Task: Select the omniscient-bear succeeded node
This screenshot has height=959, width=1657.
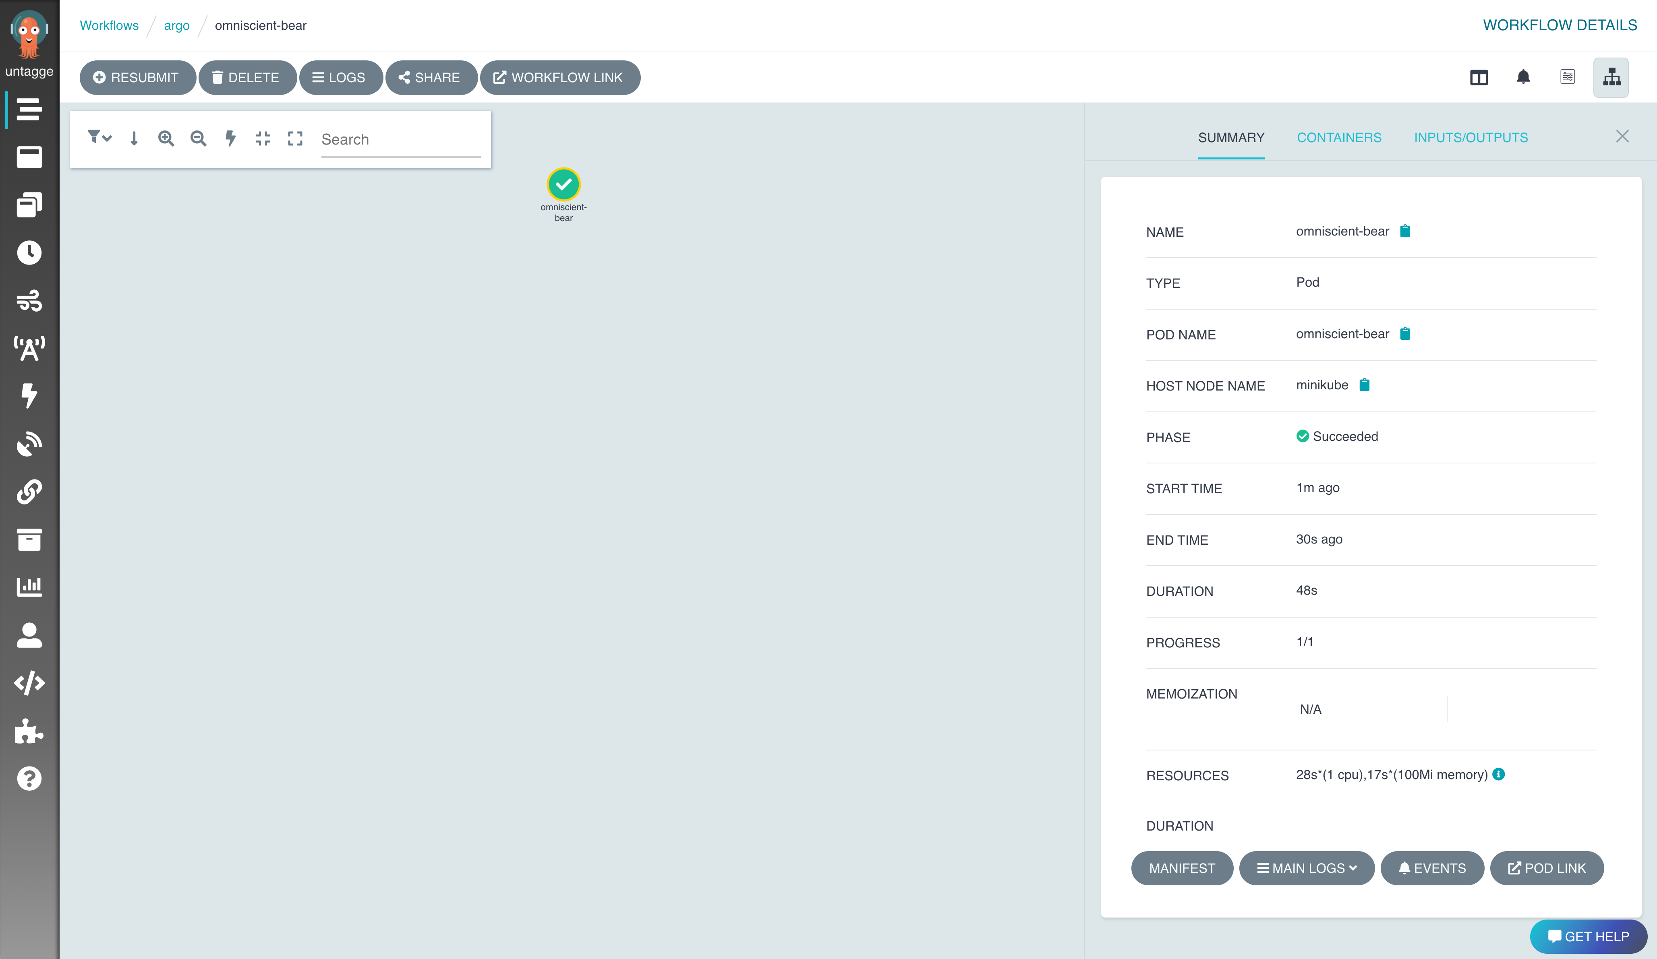Action: (563, 185)
